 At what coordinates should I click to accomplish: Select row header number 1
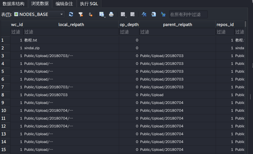click(6, 40)
